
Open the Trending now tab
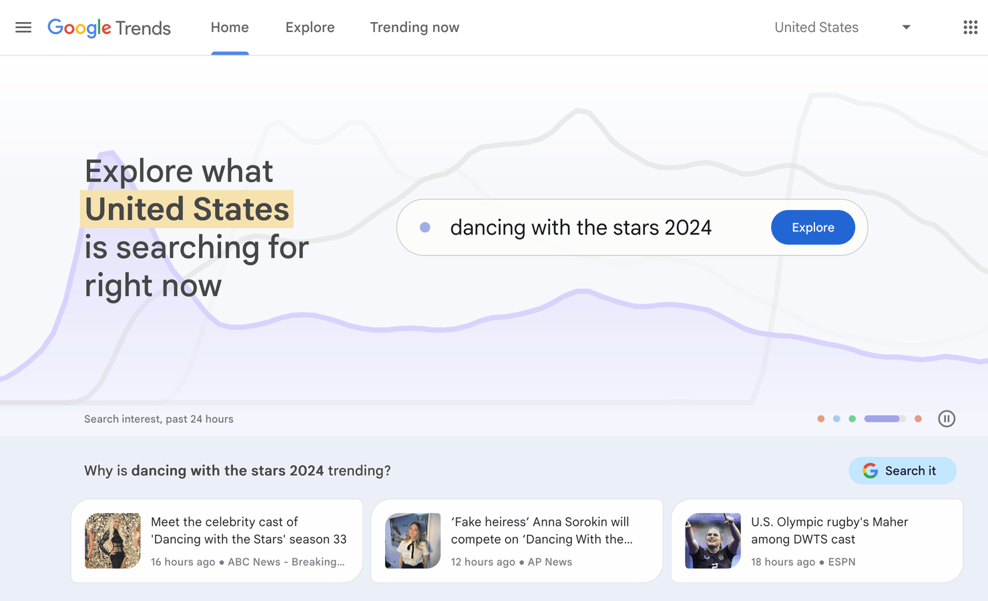[415, 27]
